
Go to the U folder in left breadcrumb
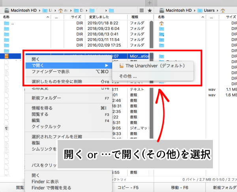[47, 10]
